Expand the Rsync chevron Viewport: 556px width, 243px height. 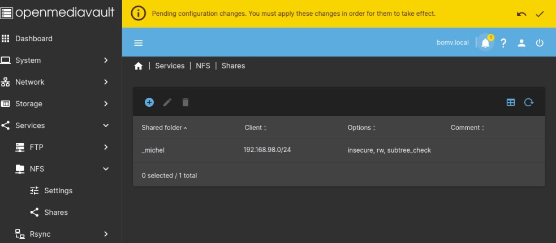click(x=106, y=234)
